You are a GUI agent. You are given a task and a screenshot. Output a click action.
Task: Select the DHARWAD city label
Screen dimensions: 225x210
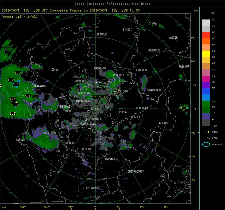coord(65,107)
